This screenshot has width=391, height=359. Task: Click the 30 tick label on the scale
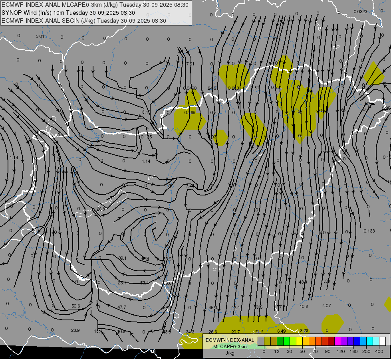point(290,351)
